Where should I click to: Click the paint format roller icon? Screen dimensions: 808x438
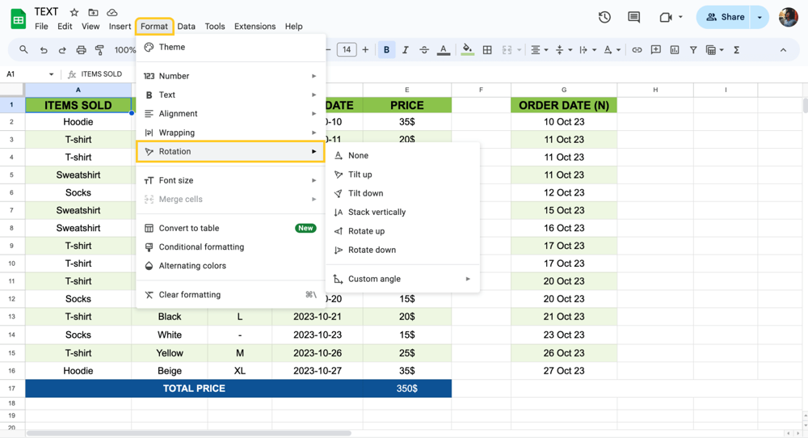pos(99,50)
